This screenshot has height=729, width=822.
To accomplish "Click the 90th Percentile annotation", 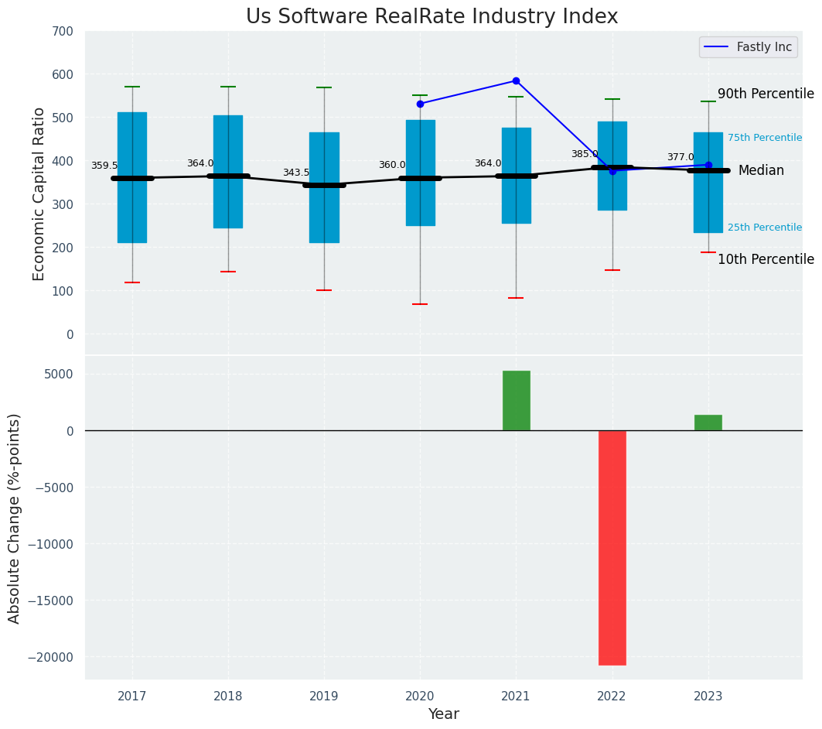I will coord(765,94).
